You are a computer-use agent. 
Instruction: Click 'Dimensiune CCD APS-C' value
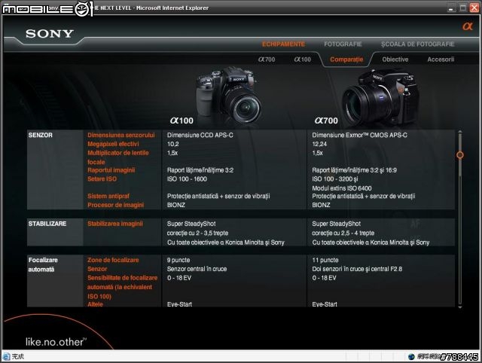pos(200,136)
